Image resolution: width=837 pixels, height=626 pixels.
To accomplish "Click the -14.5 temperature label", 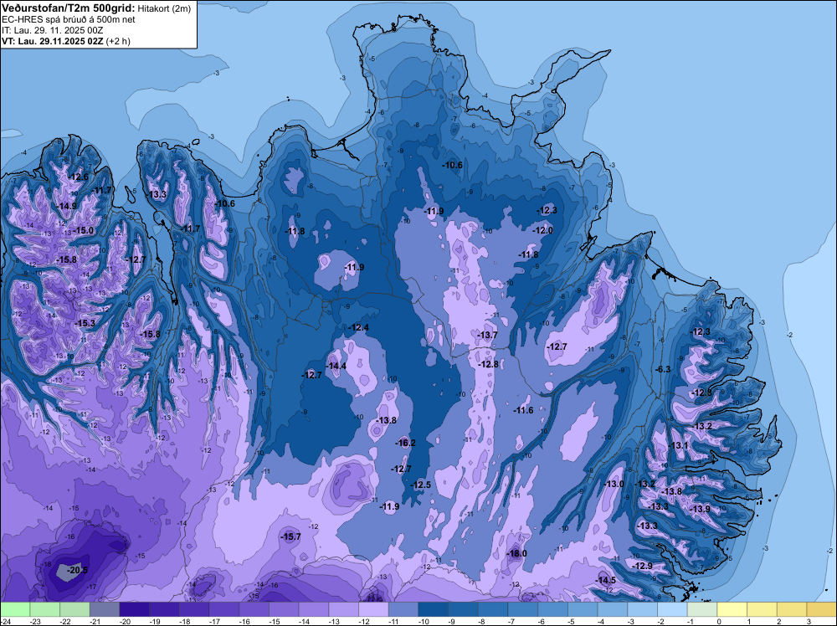I will [x=605, y=580].
